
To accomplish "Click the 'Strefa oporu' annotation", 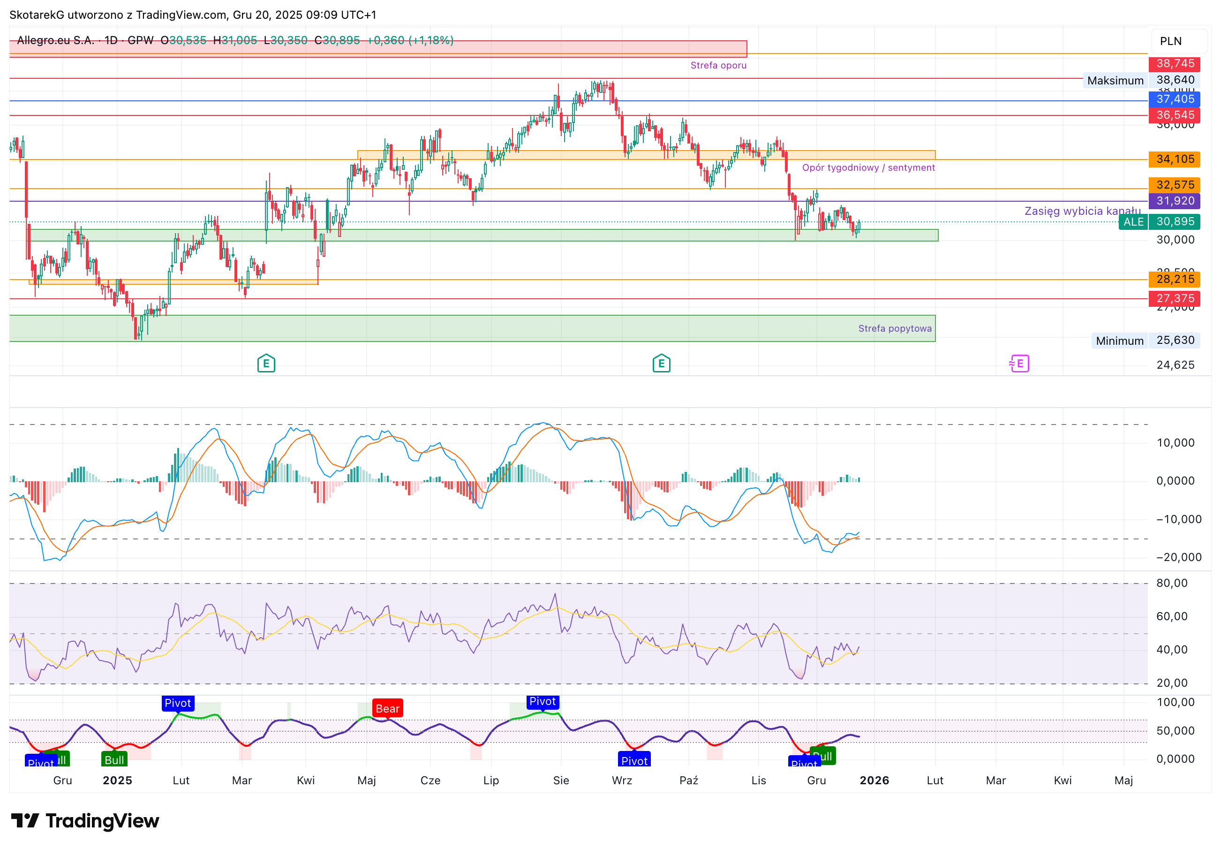I will point(718,65).
